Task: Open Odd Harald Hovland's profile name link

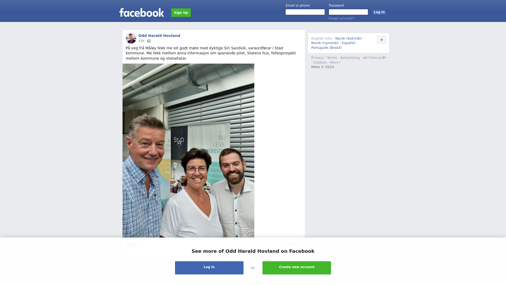Action: pos(159,36)
